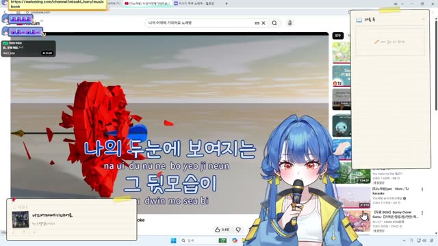Show hidden system tray icons
This screenshot has width=438, height=246.
point(404,241)
